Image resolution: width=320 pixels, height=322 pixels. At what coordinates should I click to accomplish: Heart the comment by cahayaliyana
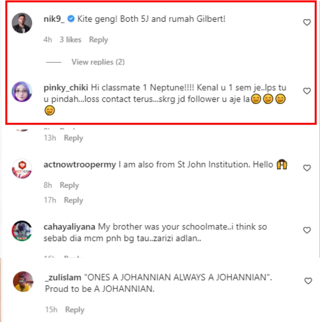pyautogui.click(x=307, y=230)
